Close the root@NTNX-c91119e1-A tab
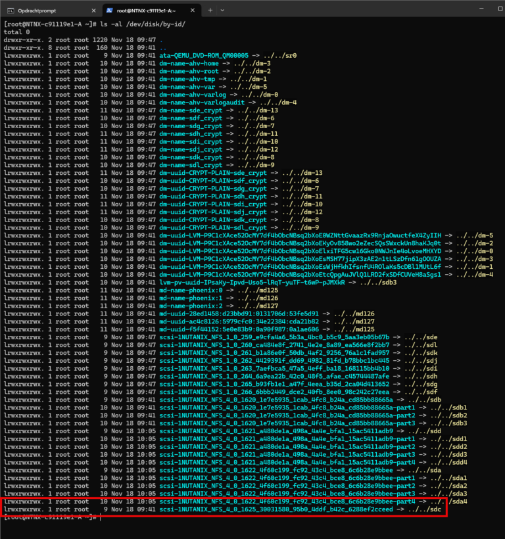 point(193,11)
